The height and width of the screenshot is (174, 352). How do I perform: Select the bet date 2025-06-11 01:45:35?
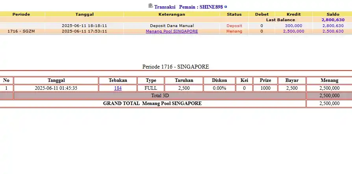56,88
